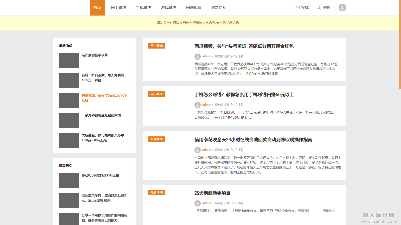401x225 pixels.
Task: Open 信用卡花呗 取现操作指南 article title
Action: click(x=253, y=140)
